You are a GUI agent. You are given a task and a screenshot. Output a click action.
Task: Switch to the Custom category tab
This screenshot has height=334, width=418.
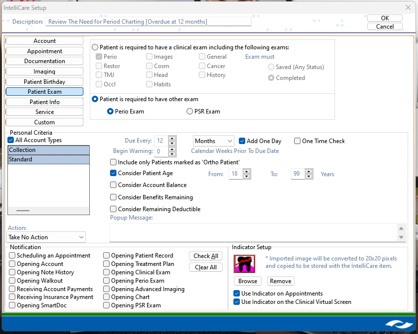tap(44, 122)
